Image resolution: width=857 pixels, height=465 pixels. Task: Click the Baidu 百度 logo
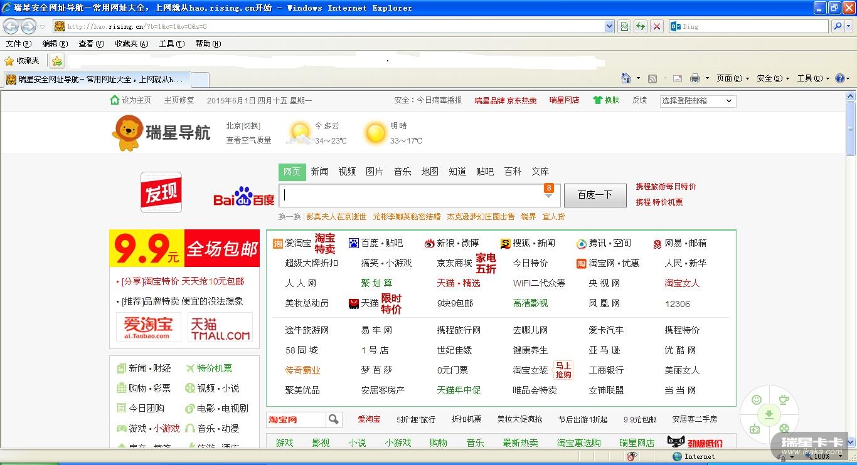coord(244,197)
